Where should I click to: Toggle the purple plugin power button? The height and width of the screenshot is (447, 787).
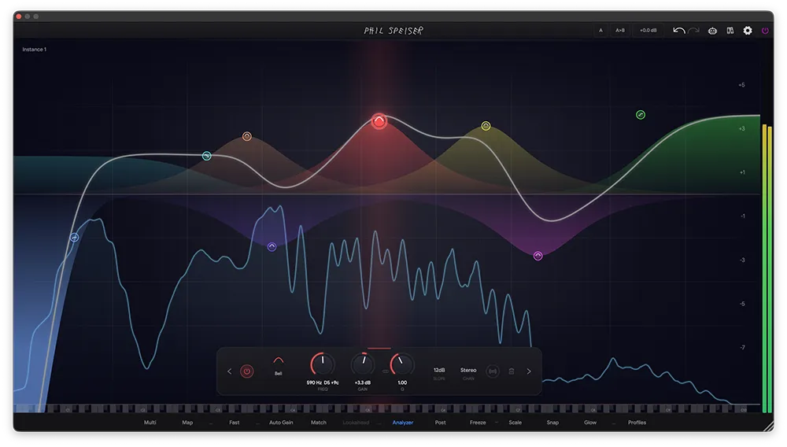coord(765,31)
